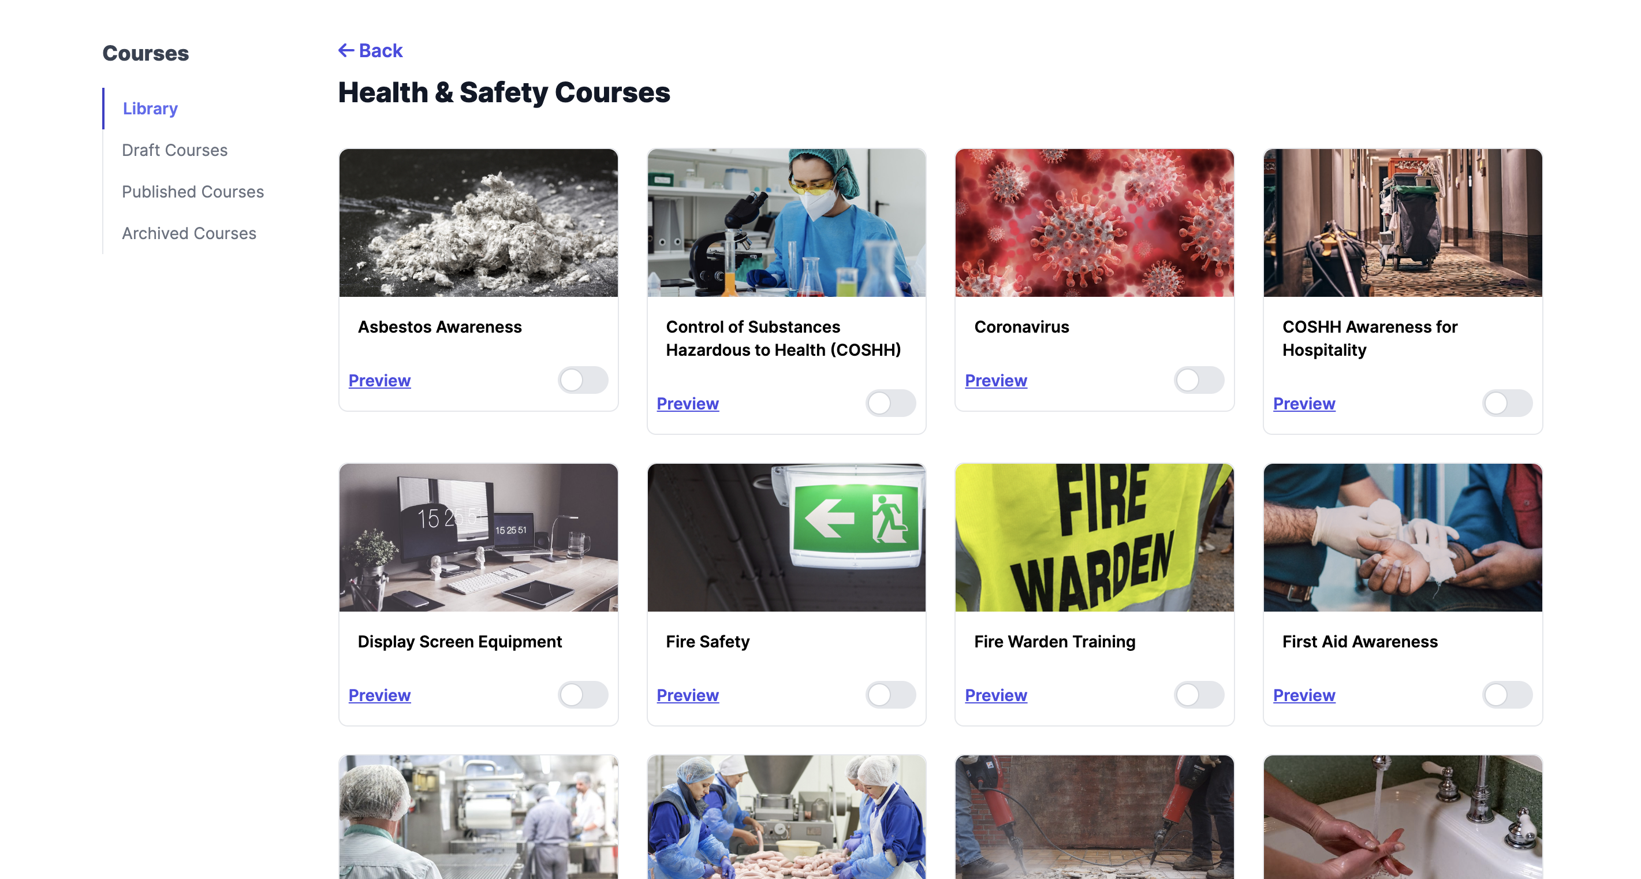Enable the Asbestos Awareness course toggle
The image size is (1641, 879).
[583, 380]
